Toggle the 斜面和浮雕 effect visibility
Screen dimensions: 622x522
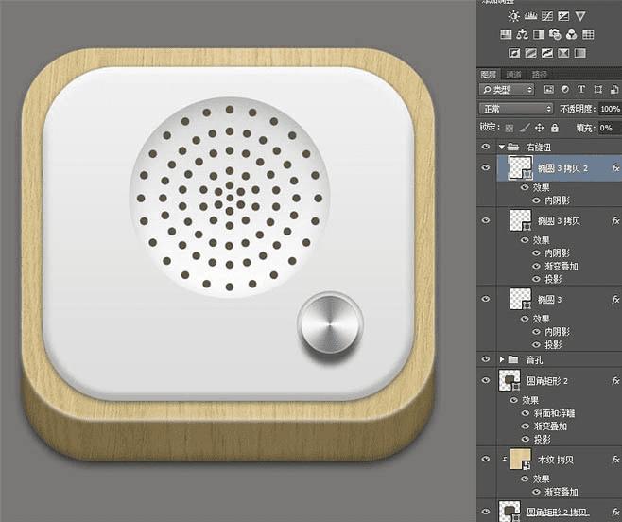pyautogui.click(x=526, y=413)
